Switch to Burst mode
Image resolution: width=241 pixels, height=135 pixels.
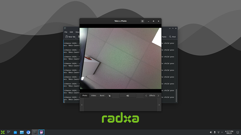pos(102,96)
